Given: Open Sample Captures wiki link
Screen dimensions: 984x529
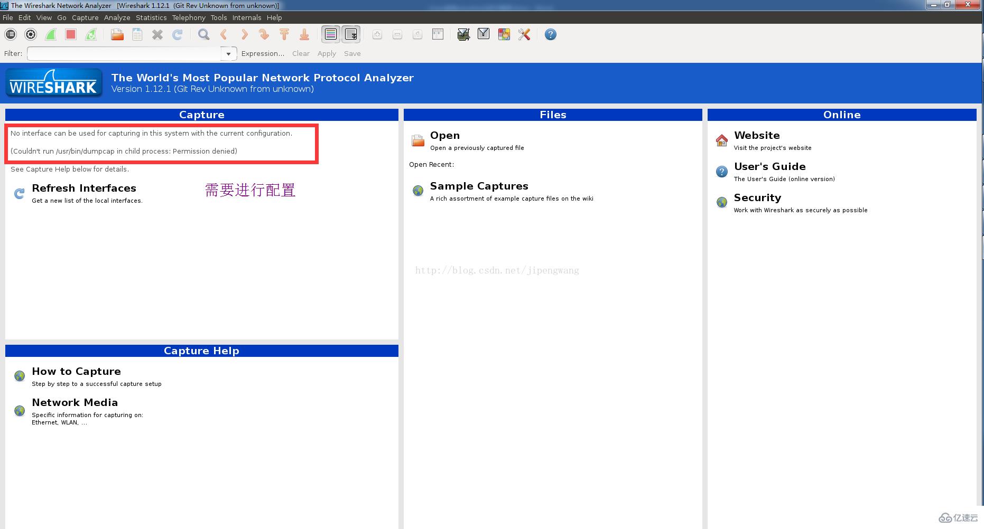Looking at the screenshot, I should click(479, 186).
